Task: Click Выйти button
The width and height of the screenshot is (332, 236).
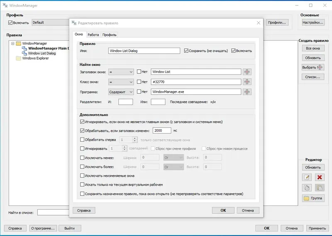Action: tap(70, 228)
